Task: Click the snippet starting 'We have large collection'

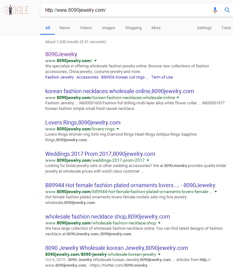Action: [x=134, y=231]
